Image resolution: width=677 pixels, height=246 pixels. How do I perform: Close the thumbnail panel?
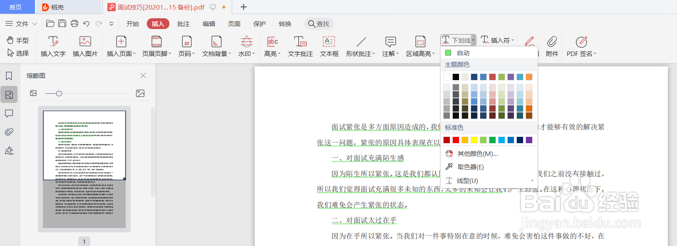143,76
